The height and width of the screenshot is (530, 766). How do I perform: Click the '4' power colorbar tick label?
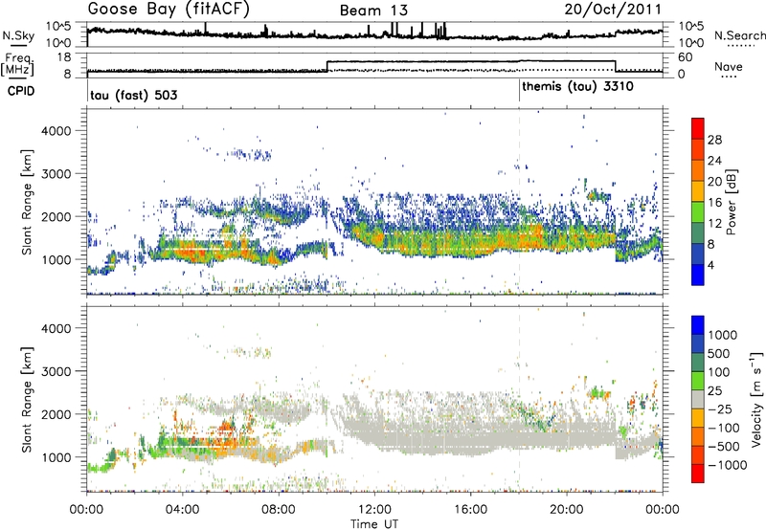(x=710, y=266)
